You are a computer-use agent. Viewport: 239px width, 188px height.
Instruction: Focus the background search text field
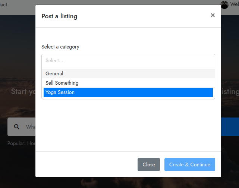(30, 127)
